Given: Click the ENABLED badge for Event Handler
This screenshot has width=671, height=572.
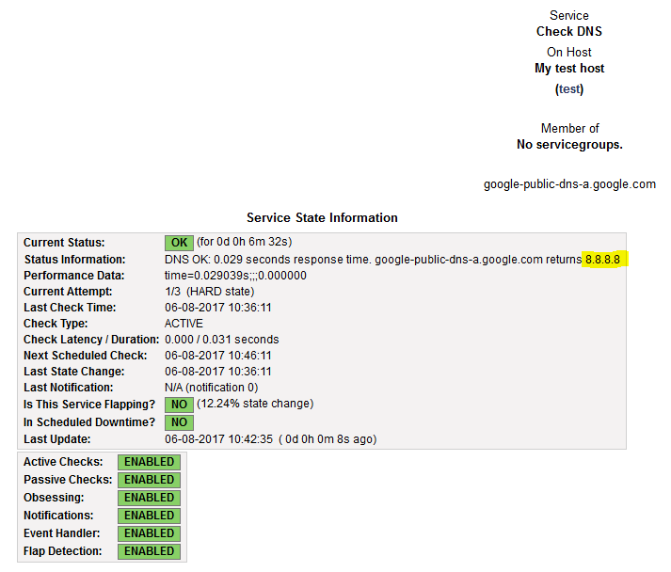Looking at the screenshot, I should pyautogui.click(x=150, y=533).
